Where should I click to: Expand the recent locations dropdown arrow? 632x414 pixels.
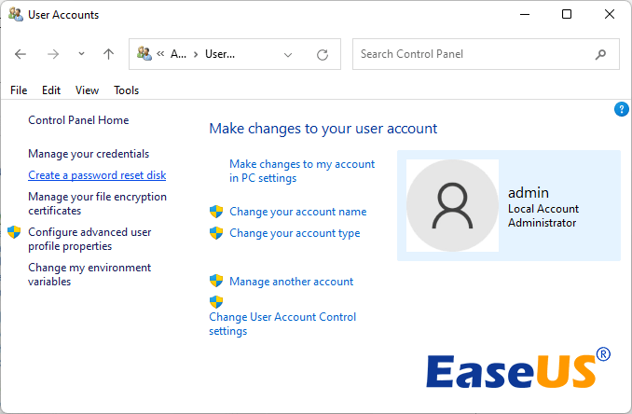point(81,54)
